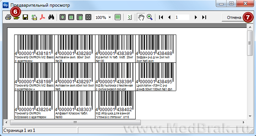Maximize the preview window
Viewport: 256px width, 136px height.
click(231, 3)
